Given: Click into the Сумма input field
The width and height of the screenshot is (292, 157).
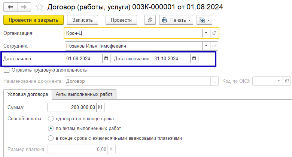Looking at the screenshot, I should pyautogui.click(x=72, y=108).
